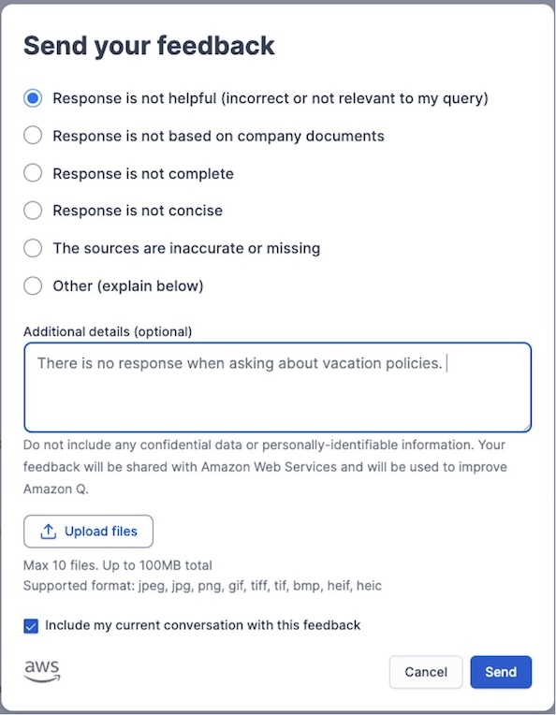This screenshot has width=556, height=715.
Task: Select the 'Response is not complete' option
Action: (33, 173)
